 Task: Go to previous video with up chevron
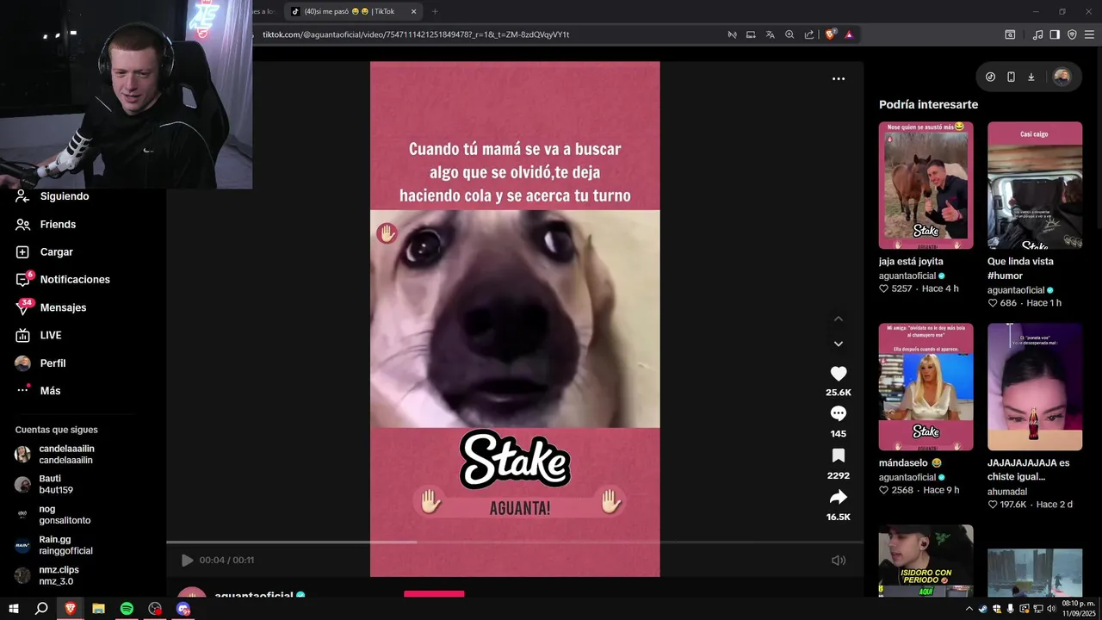pos(838,319)
